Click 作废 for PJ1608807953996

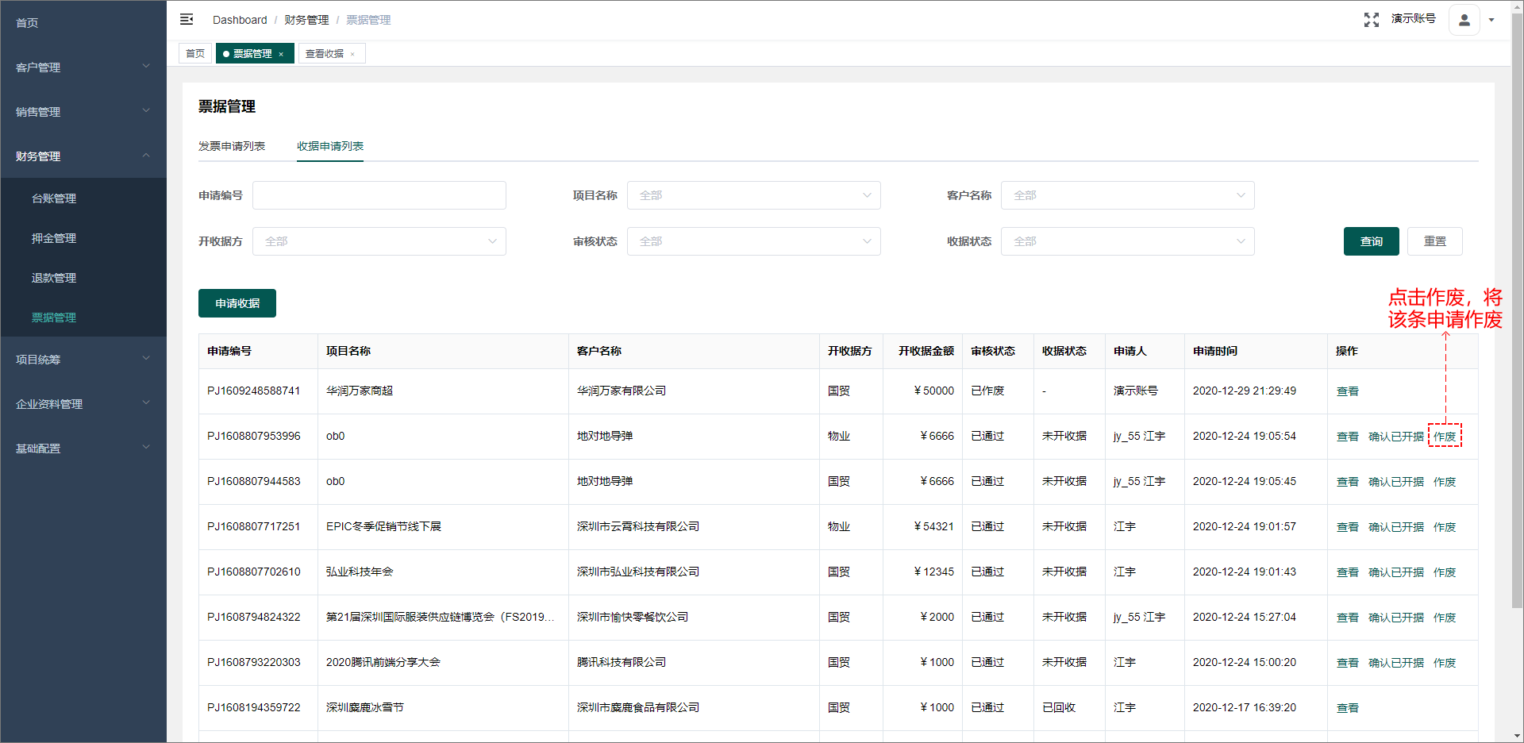(1445, 437)
